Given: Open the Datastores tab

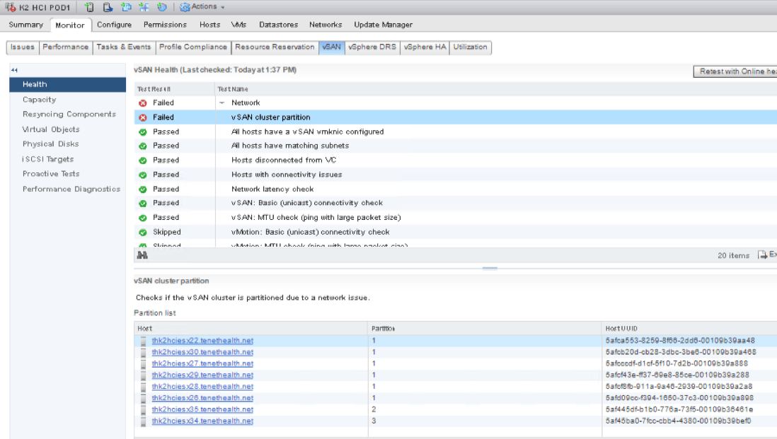Looking at the screenshot, I should (279, 25).
